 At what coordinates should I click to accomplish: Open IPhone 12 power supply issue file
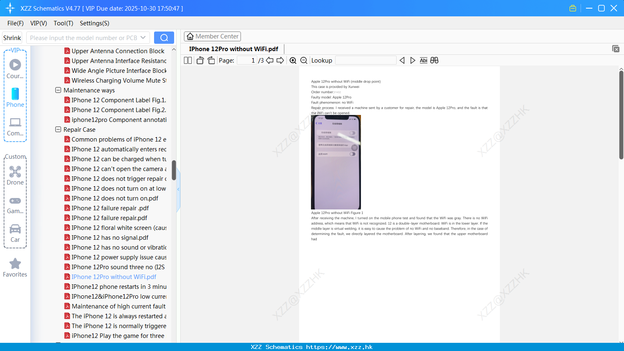[x=116, y=257]
